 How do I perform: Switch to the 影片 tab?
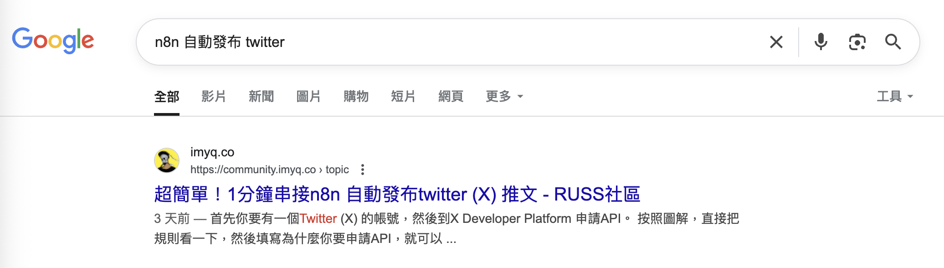click(214, 97)
